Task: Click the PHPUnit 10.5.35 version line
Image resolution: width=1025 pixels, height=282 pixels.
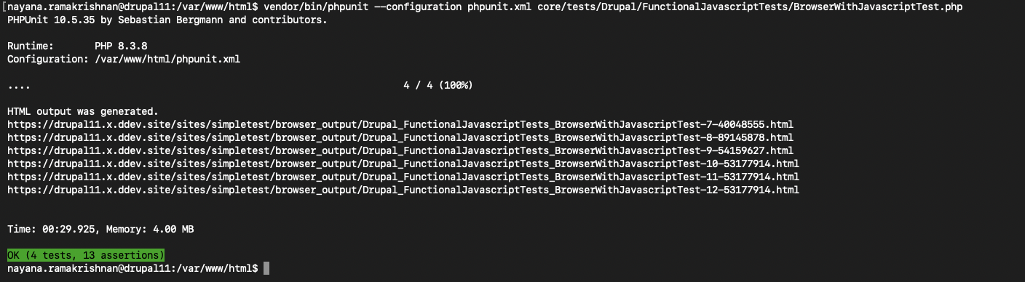Action: coord(167,20)
